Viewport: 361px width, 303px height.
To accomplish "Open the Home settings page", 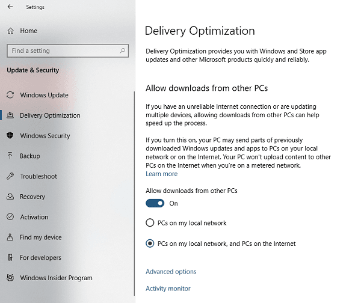I will tap(28, 31).
